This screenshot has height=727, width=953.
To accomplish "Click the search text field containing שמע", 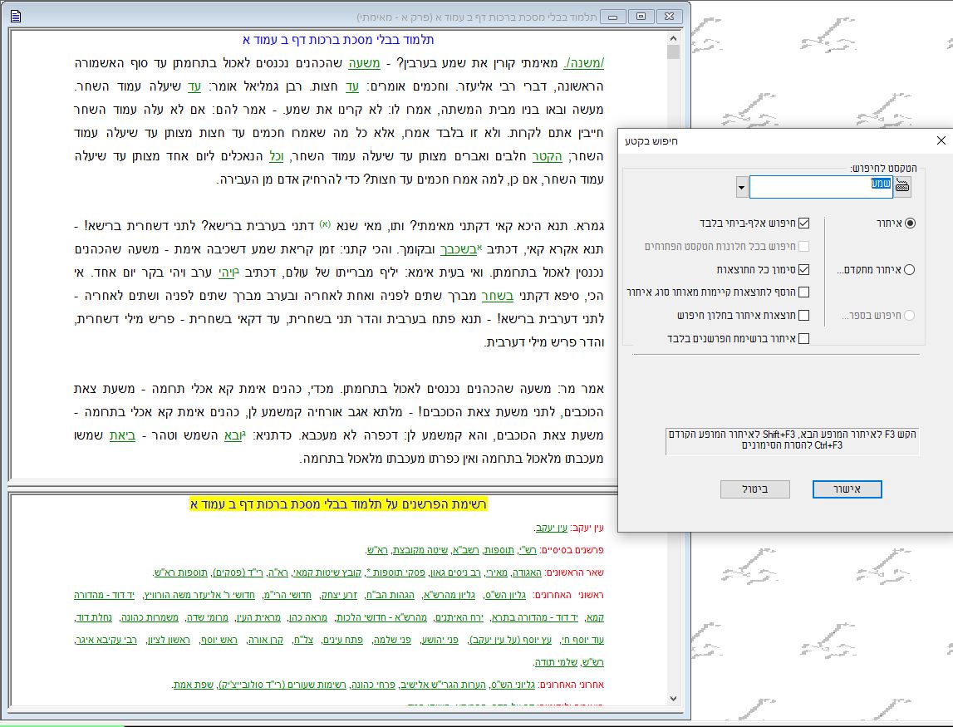I will tap(821, 187).
